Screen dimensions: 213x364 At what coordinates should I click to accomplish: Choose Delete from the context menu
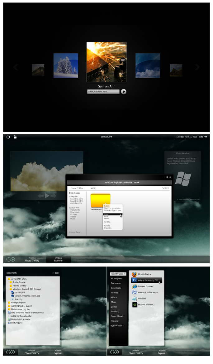point(107,219)
